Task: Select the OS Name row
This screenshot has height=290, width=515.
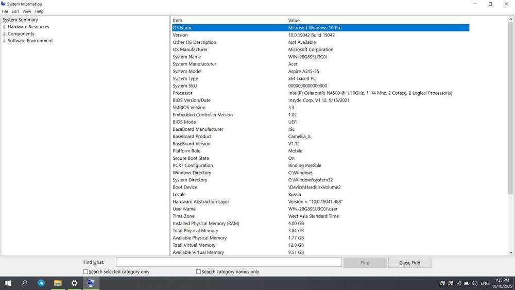Action: [x=320, y=28]
